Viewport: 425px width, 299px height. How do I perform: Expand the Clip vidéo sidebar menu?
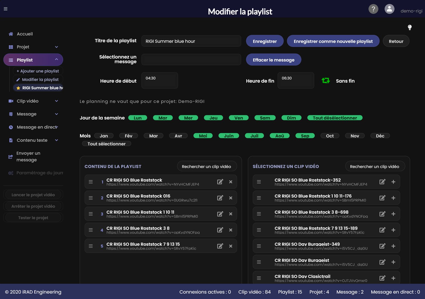point(33,101)
